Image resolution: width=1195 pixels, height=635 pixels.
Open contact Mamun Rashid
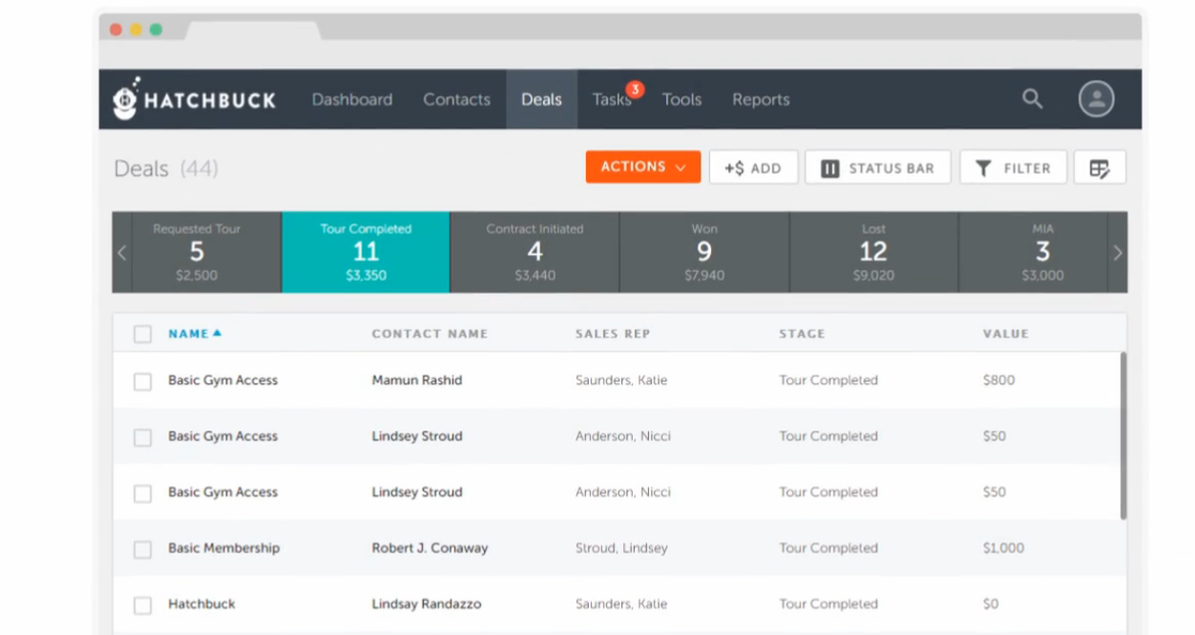(417, 380)
